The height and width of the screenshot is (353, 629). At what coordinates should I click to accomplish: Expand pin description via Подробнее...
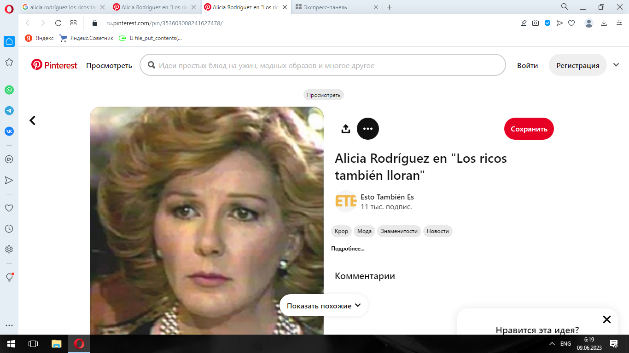pos(348,249)
